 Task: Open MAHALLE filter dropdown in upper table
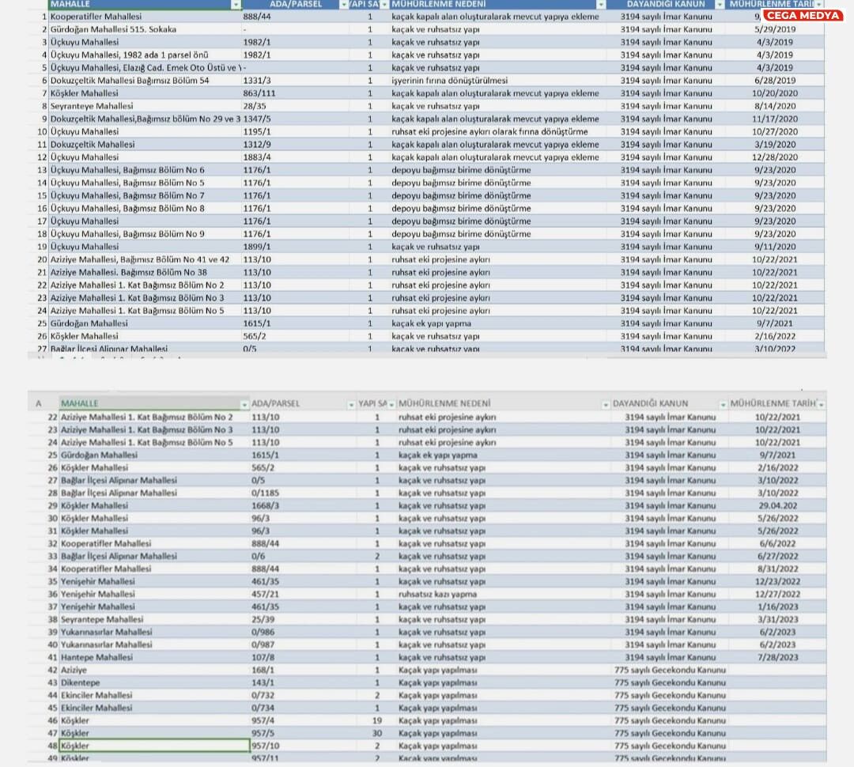(x=236, y=5)
